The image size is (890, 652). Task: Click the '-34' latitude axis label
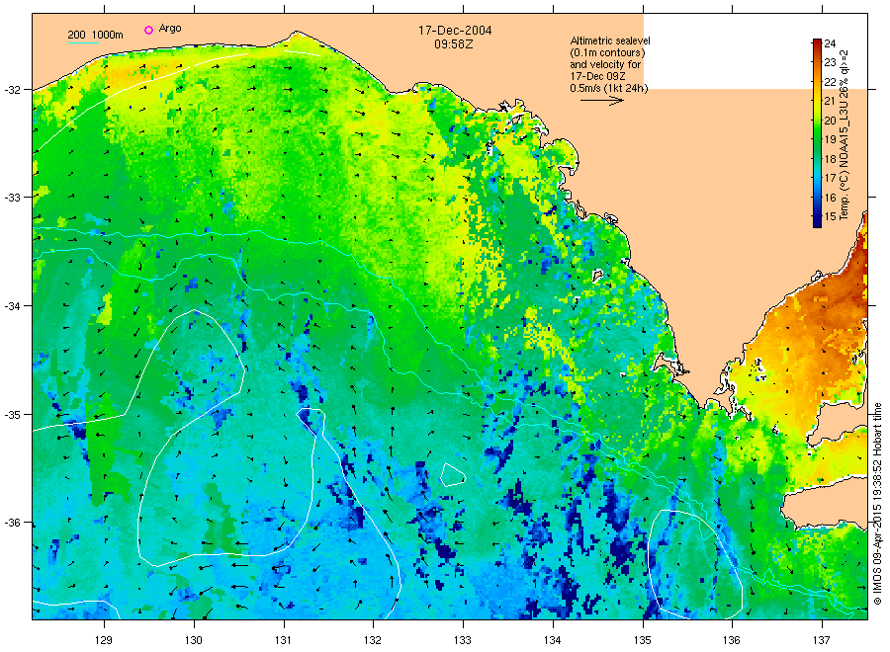12,305
